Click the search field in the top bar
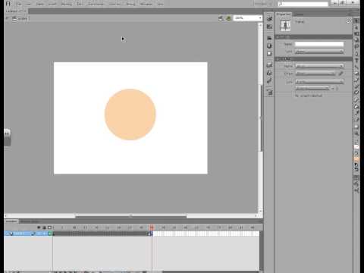364x273 pixels. (303, 4)
